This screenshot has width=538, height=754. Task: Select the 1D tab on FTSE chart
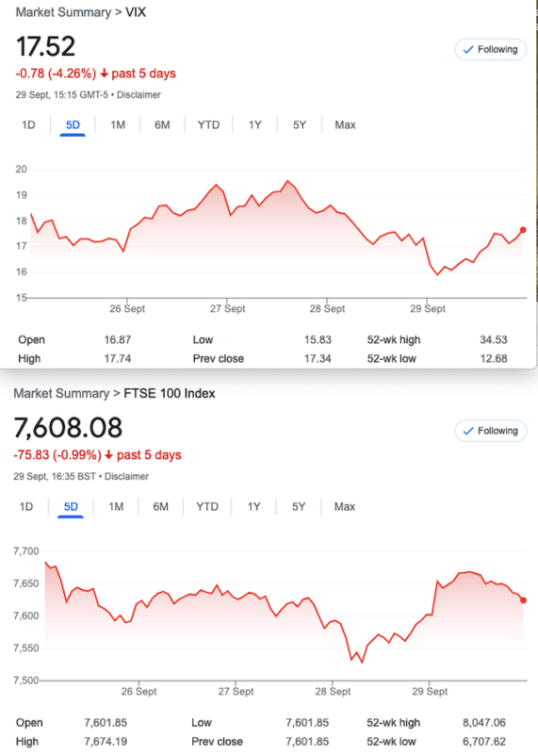[26, 507]
